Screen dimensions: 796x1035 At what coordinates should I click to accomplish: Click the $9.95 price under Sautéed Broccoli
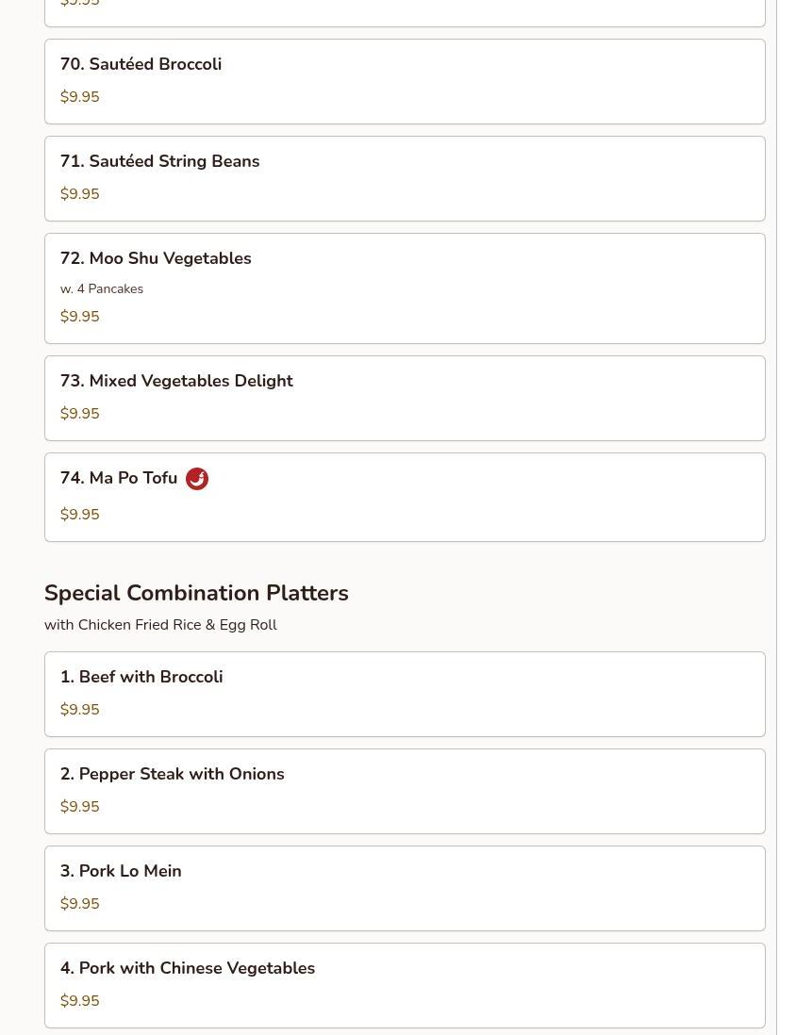[79, 97]
